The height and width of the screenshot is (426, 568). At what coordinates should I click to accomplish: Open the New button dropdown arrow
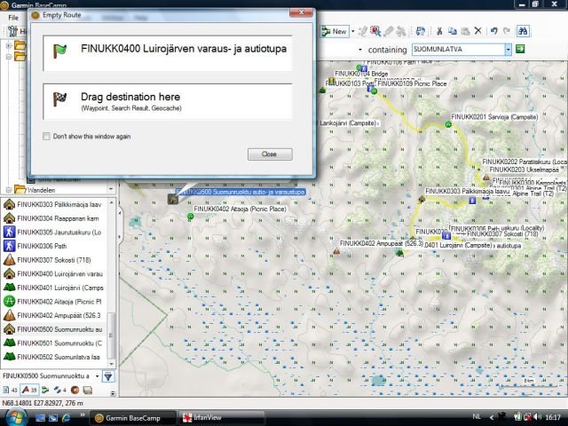[353, 31]
